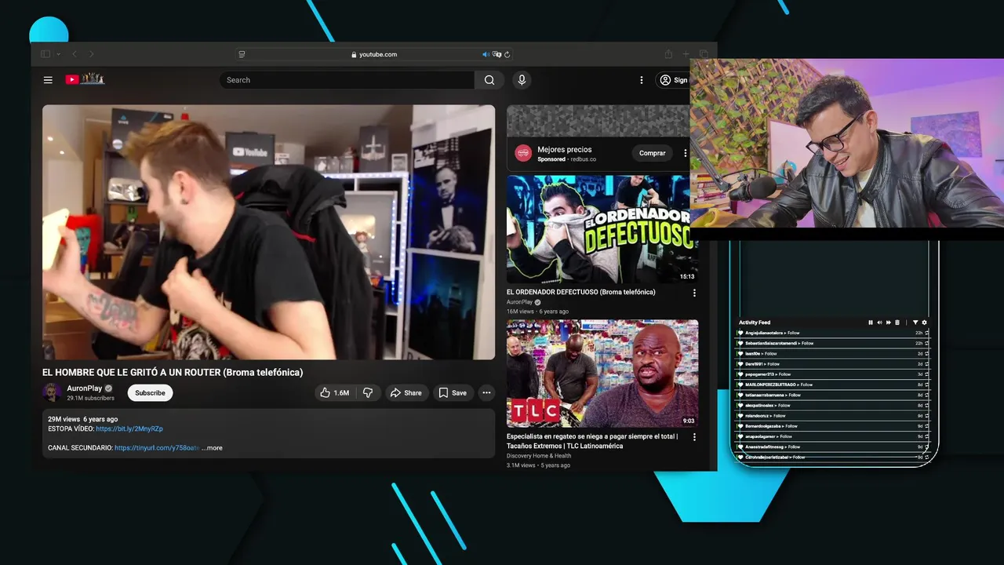
Task: Open Activity Feed settings gear
Action: click(x=924, y=323)
